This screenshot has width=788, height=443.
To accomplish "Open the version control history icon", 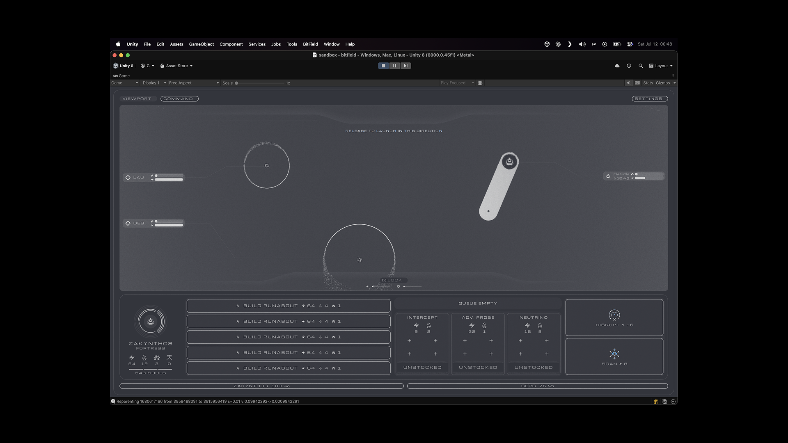I will pos(629,66).
